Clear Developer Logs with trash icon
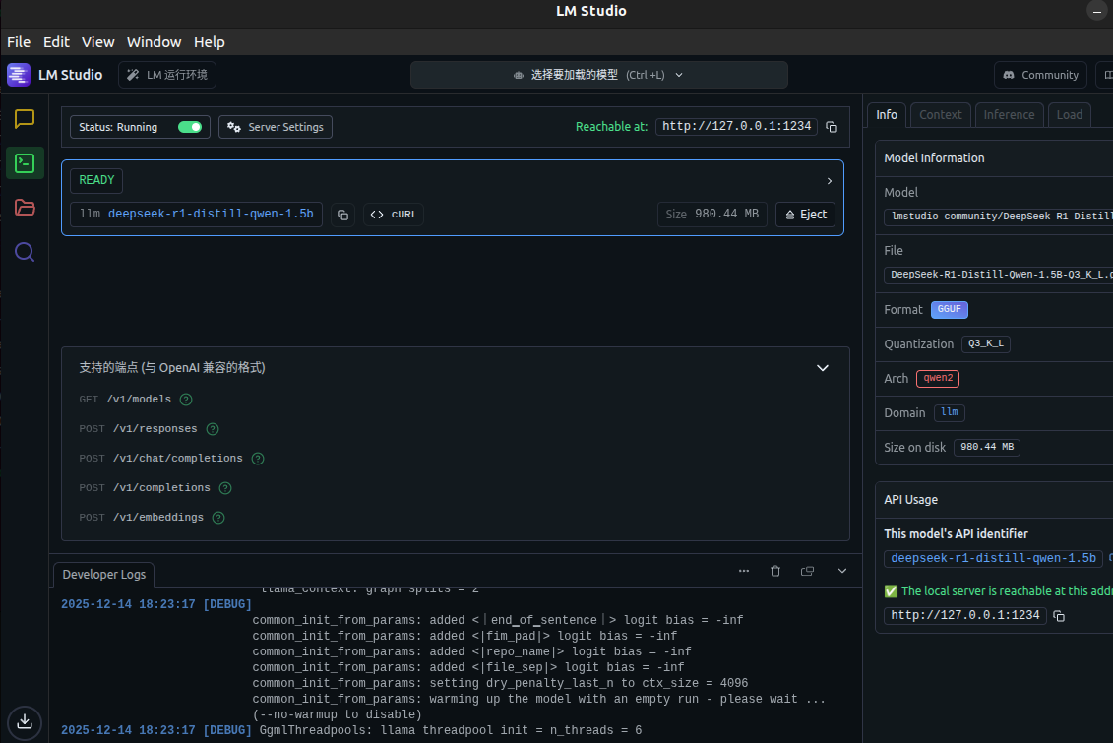The image size is (1113, 743). (775, 571)
